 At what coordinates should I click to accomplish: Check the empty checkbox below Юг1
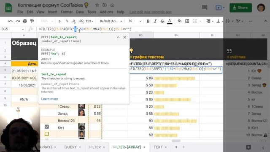pos(47,134)
